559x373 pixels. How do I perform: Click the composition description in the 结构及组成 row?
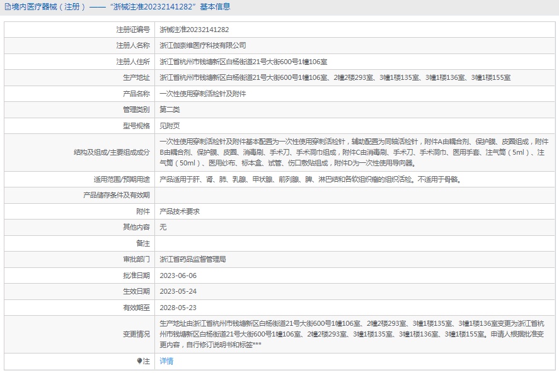[354, 152]
